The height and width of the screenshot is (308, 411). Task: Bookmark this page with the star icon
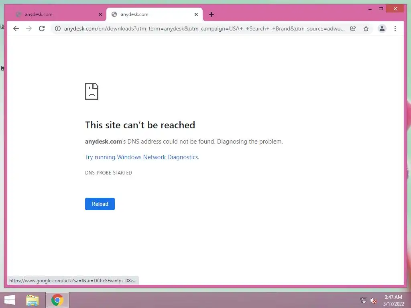coord(366,28)
